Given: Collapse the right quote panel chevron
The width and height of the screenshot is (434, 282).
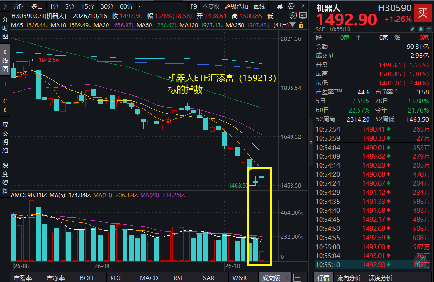Looking at the screenshot, I should pyautogui.click(x=311, y=142).
